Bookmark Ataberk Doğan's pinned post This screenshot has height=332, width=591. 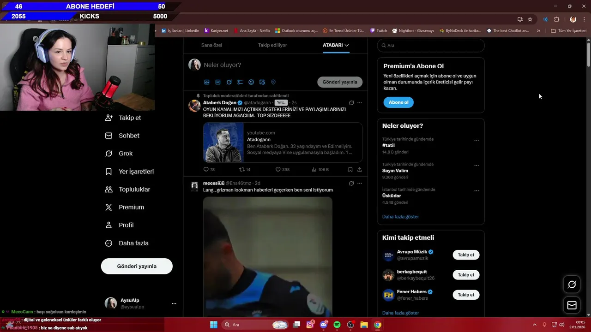pyautogui.click(x=350, y=170)
